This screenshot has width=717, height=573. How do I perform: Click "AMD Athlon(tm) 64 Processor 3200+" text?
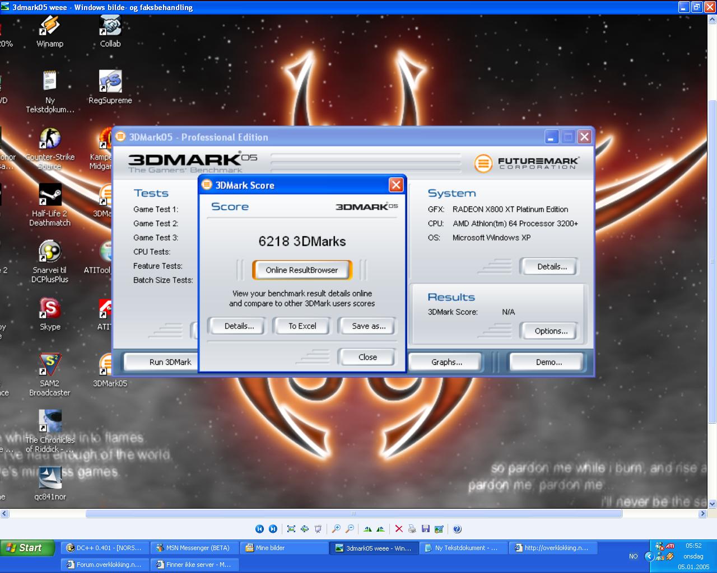point(515,223)
